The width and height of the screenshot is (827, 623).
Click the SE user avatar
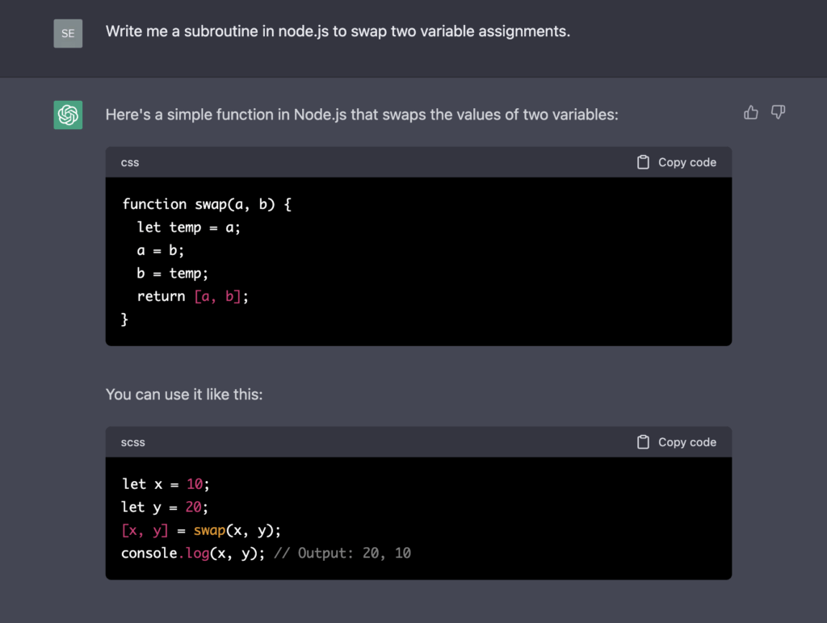[x=68, y=34]
